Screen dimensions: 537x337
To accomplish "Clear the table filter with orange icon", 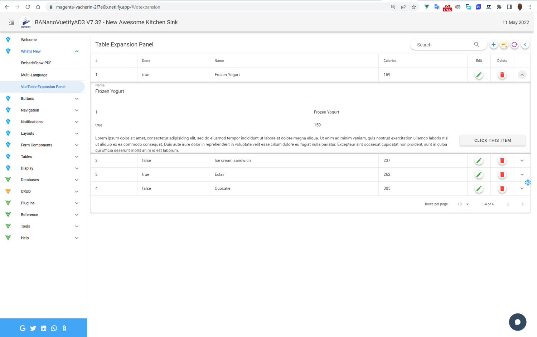I will pos(504,45).
